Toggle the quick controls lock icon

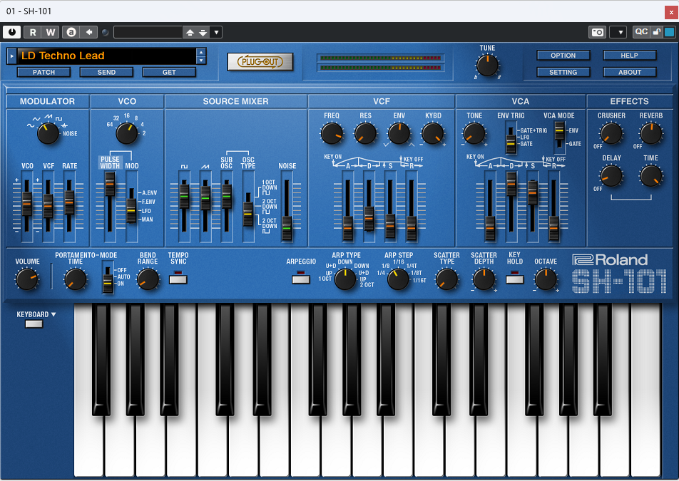pyautogui.click(x=657, y=32)
